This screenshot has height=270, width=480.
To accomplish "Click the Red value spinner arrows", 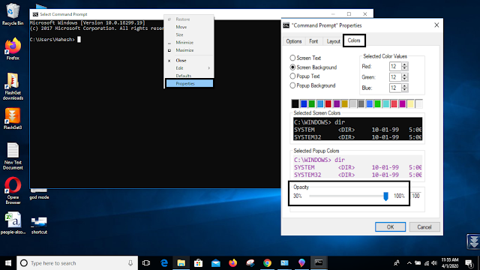I will pos(405,67).
